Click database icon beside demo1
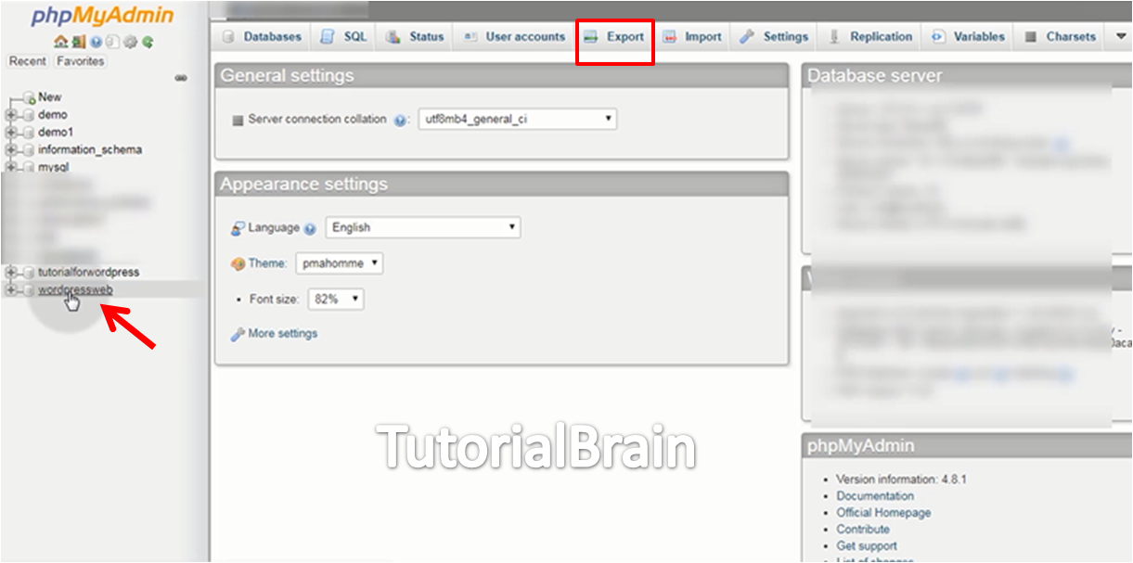1133x563 pixels. [x=29, y=133]
